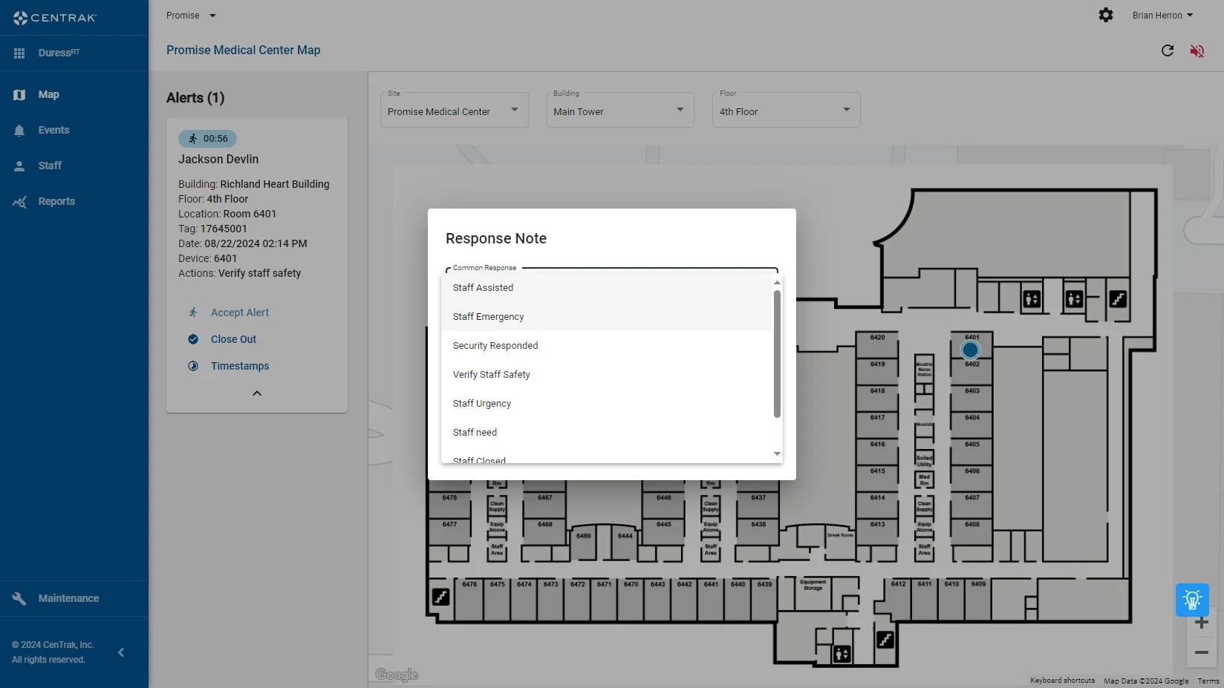1224x688 pixels.
Task: Open Timestamps for the alert
Action: point(240,366)
